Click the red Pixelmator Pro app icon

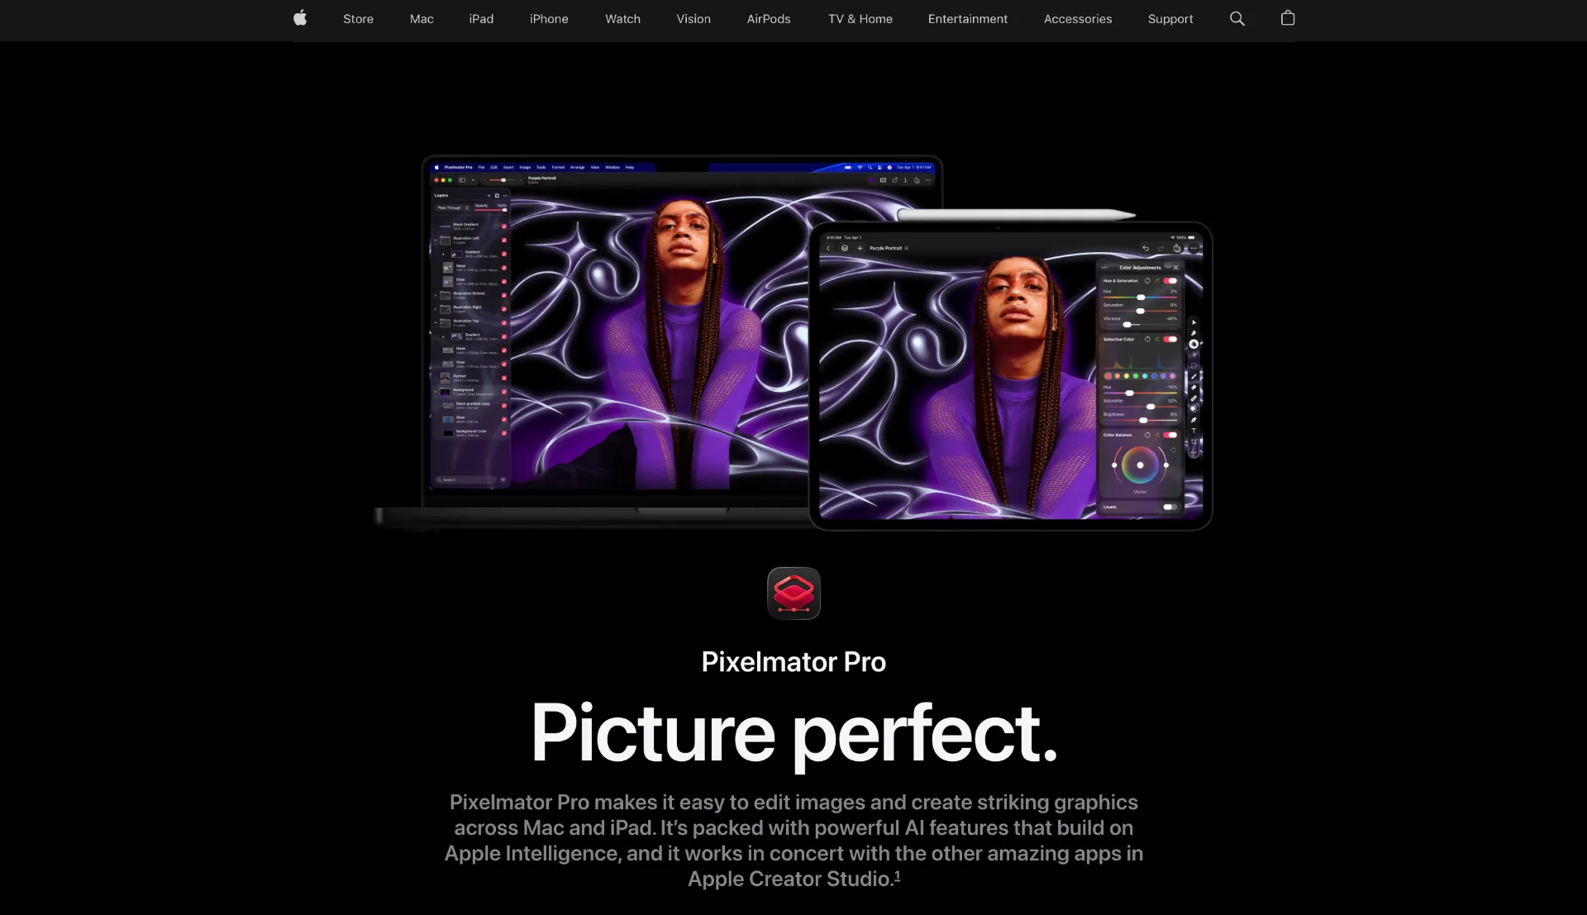pyautogui.click(x=793, y=593)
